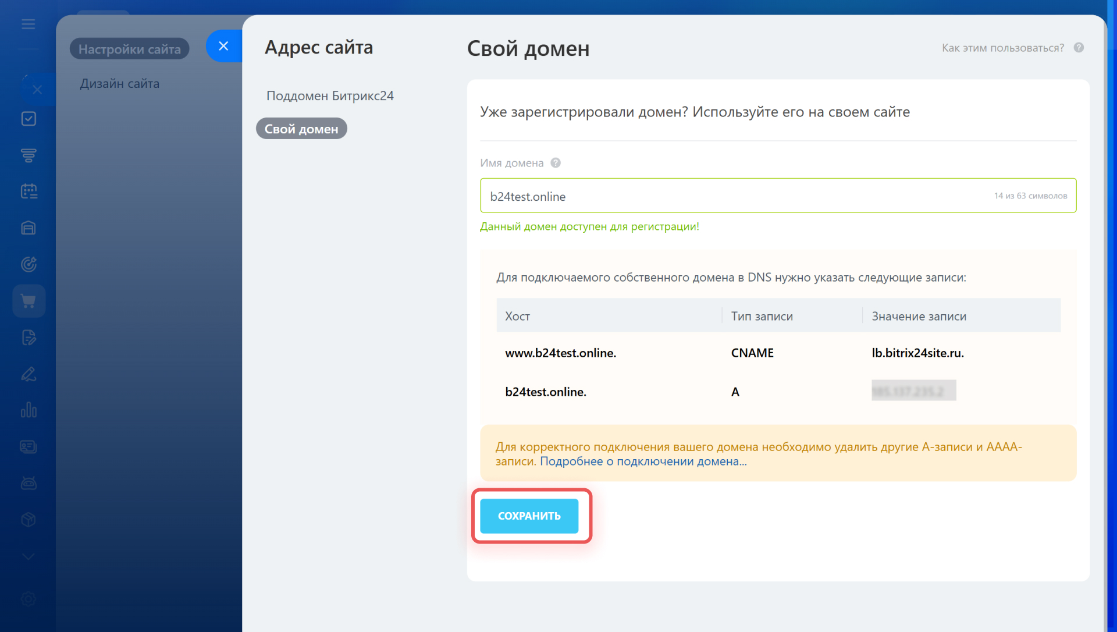Image resolution: width=1117 pixels, height=632 pixels.
Task: Open the CRM funnel sidebar icon
Action: tap(29, 155)
